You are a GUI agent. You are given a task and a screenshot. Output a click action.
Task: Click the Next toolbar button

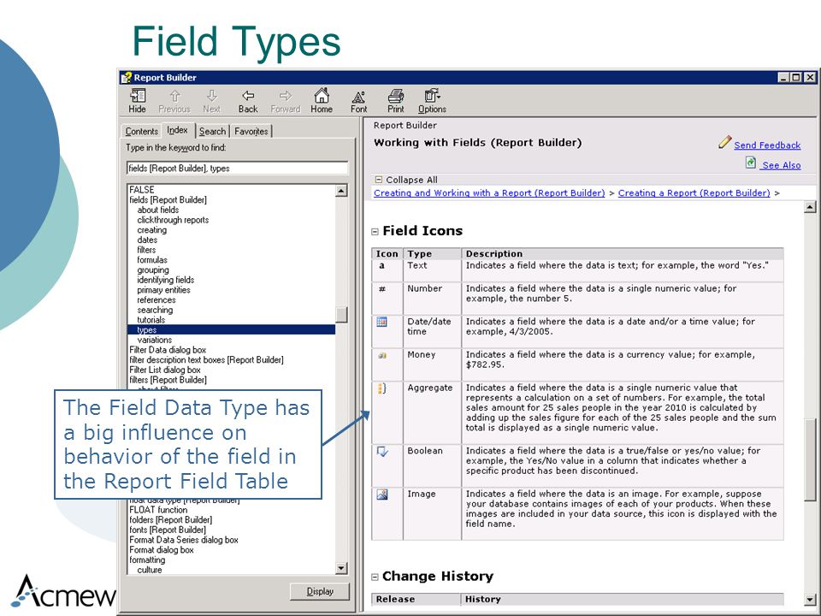click(211, 101)
